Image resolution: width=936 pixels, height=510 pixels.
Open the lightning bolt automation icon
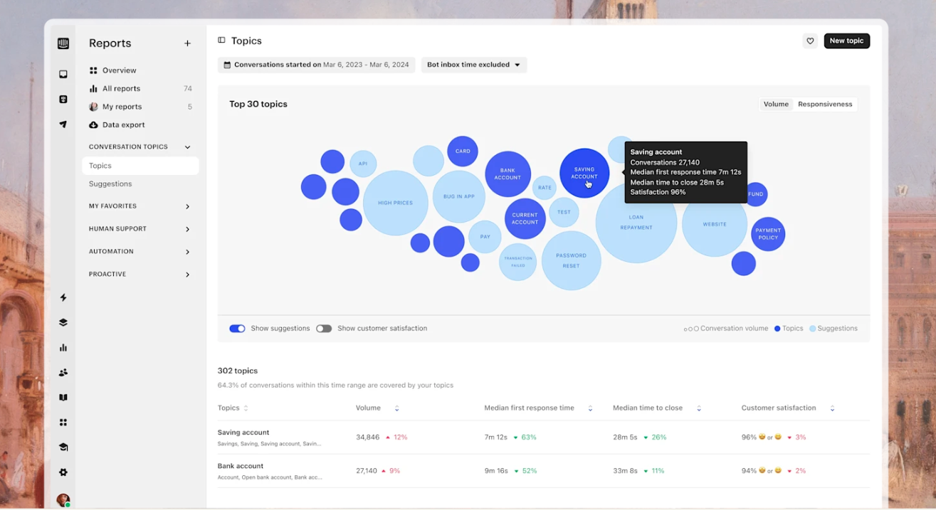pyautogui.click(x=63, y=297)
